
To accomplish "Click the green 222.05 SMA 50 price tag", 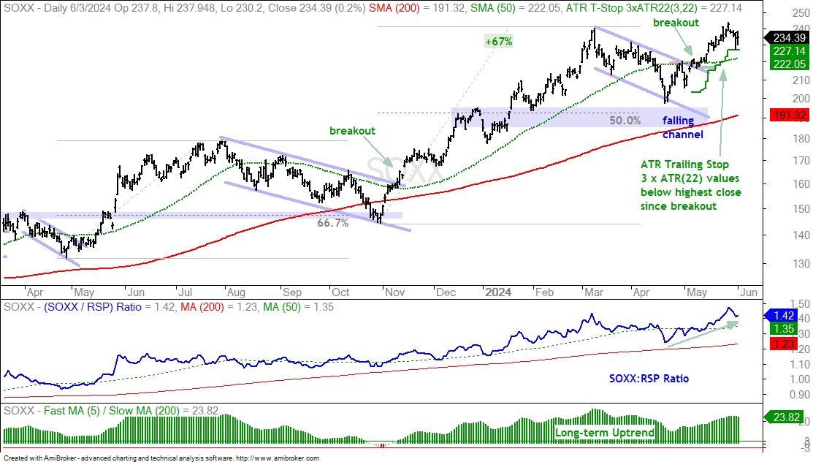I will [789, 64].
